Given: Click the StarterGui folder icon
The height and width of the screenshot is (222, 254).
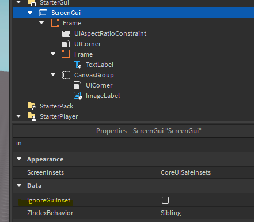Looking at the screenshot, I should 32,3.
